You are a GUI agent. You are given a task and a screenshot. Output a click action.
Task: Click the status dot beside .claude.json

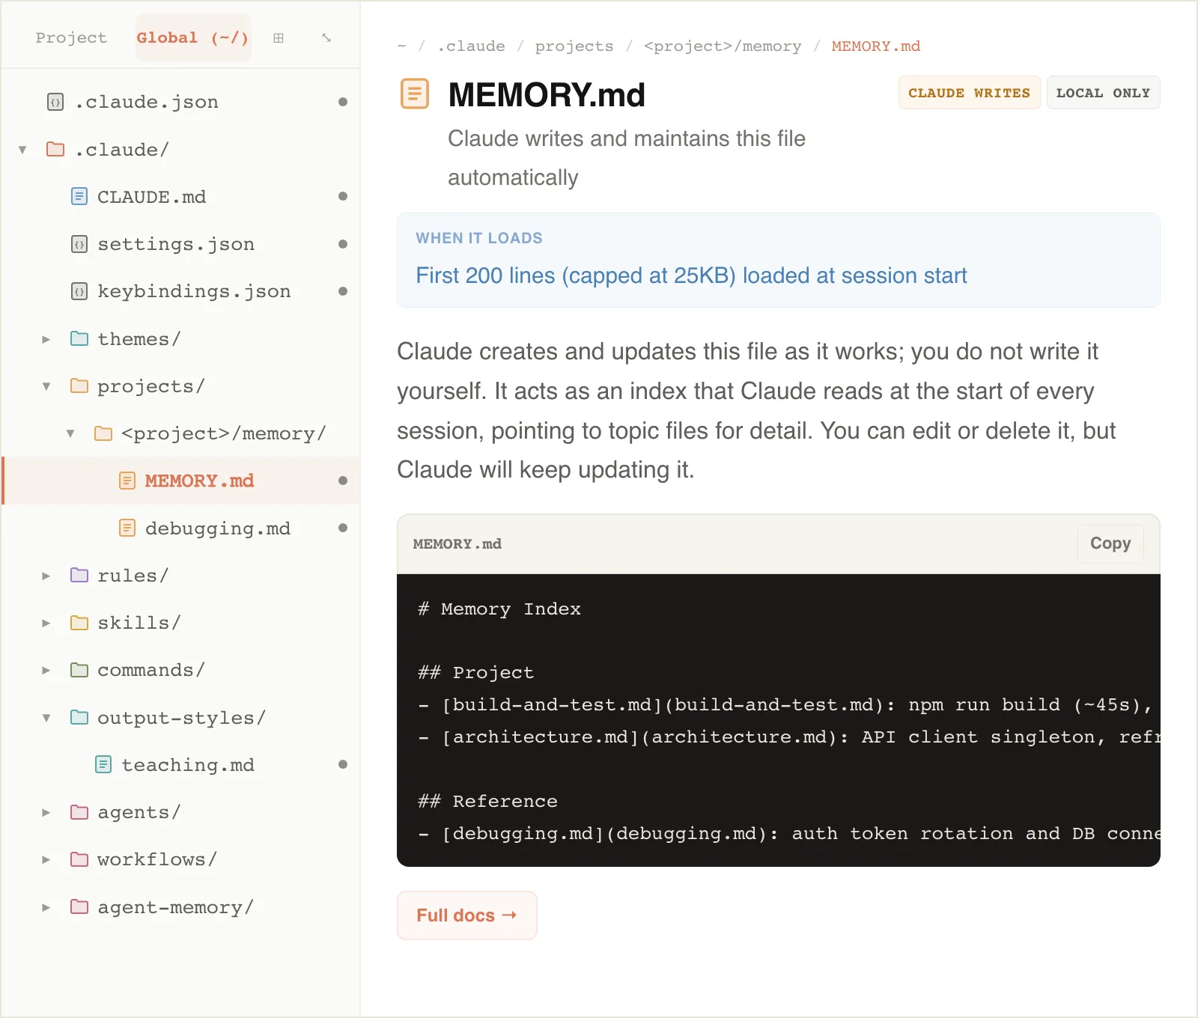click(343, 102)
